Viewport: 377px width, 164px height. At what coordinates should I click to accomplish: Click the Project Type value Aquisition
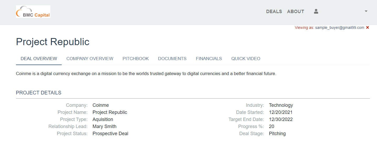(x=103, y=119)
